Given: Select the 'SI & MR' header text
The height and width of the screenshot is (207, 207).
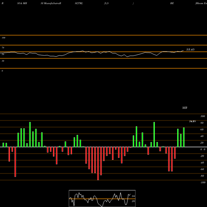Looking at the screenshot, I should click(22, 3).
